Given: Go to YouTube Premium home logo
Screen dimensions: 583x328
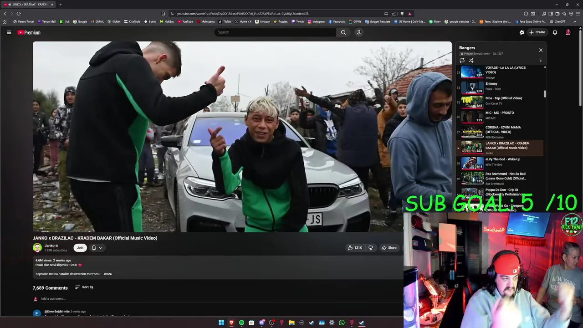Looking at the screenshot, I should [29, 32].
